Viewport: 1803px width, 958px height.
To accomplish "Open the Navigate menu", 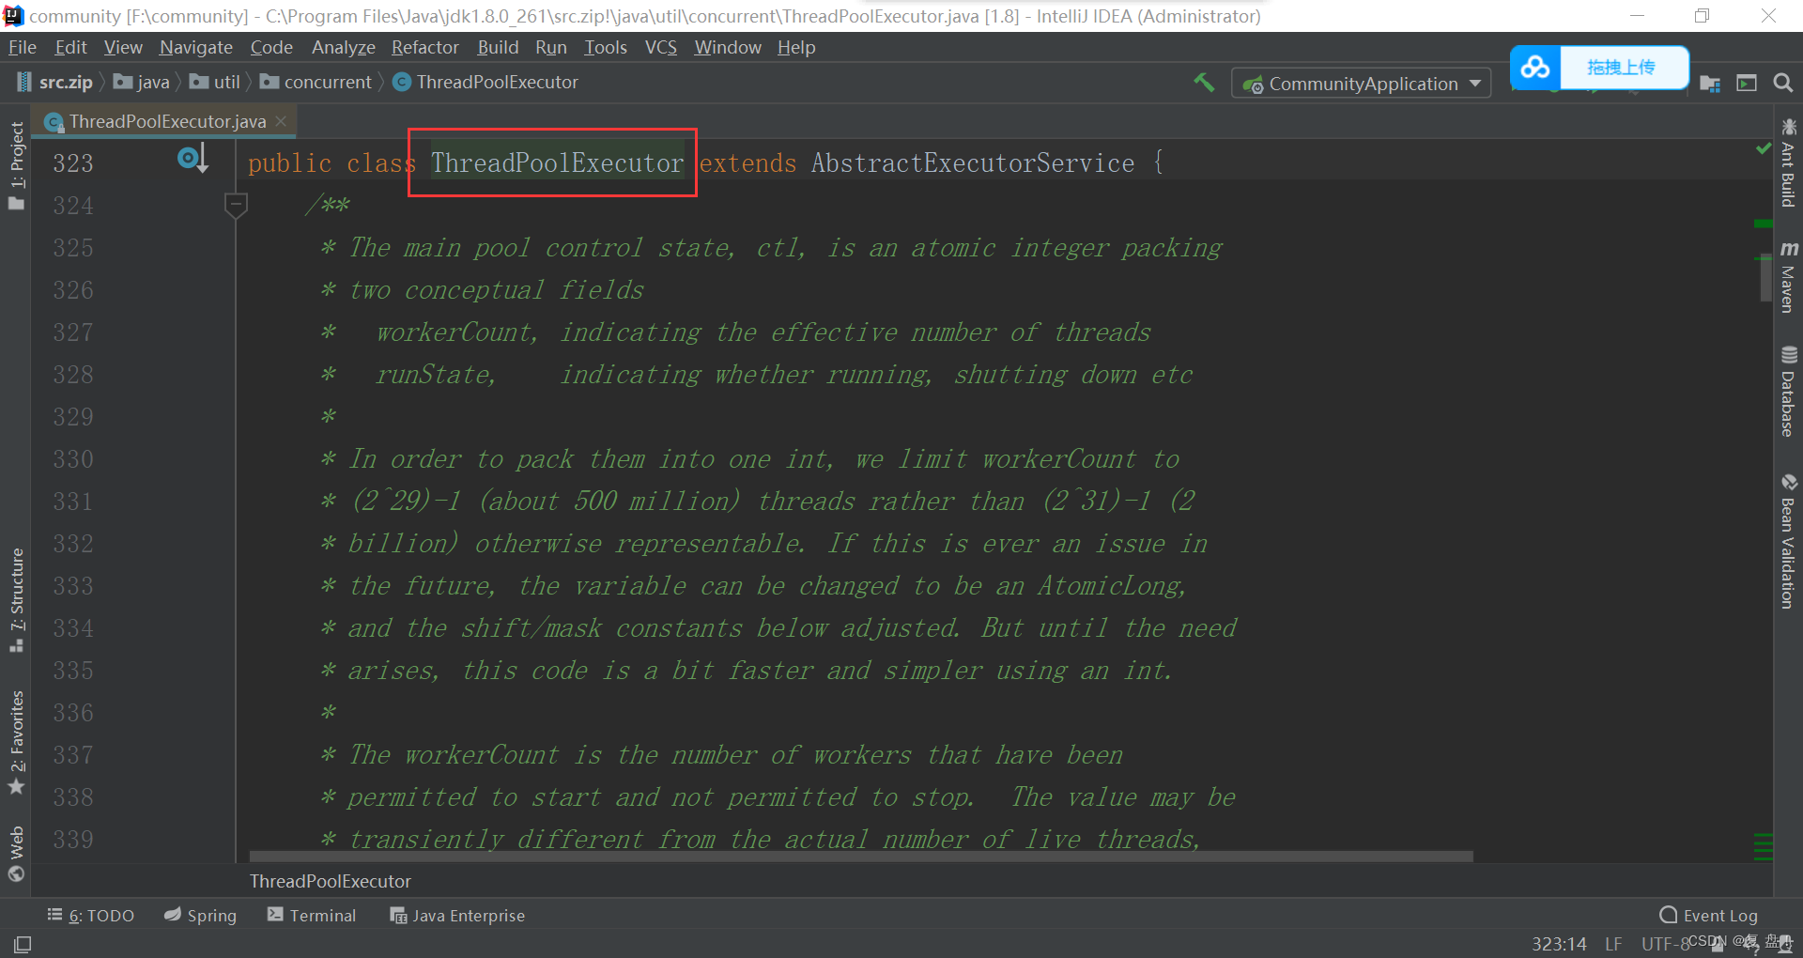I will (x=196, y=47).
